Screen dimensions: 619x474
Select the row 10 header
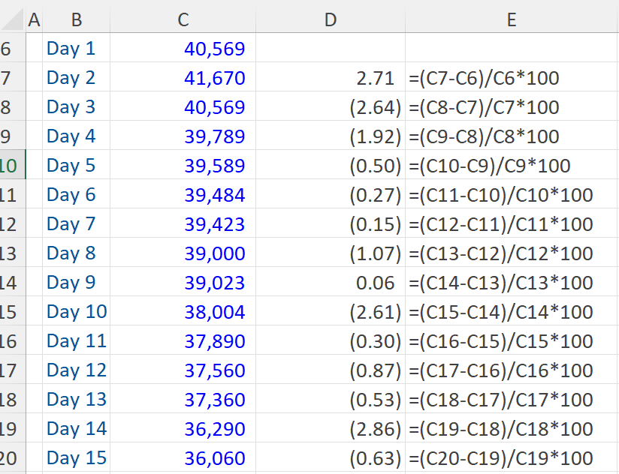(11, 166)
